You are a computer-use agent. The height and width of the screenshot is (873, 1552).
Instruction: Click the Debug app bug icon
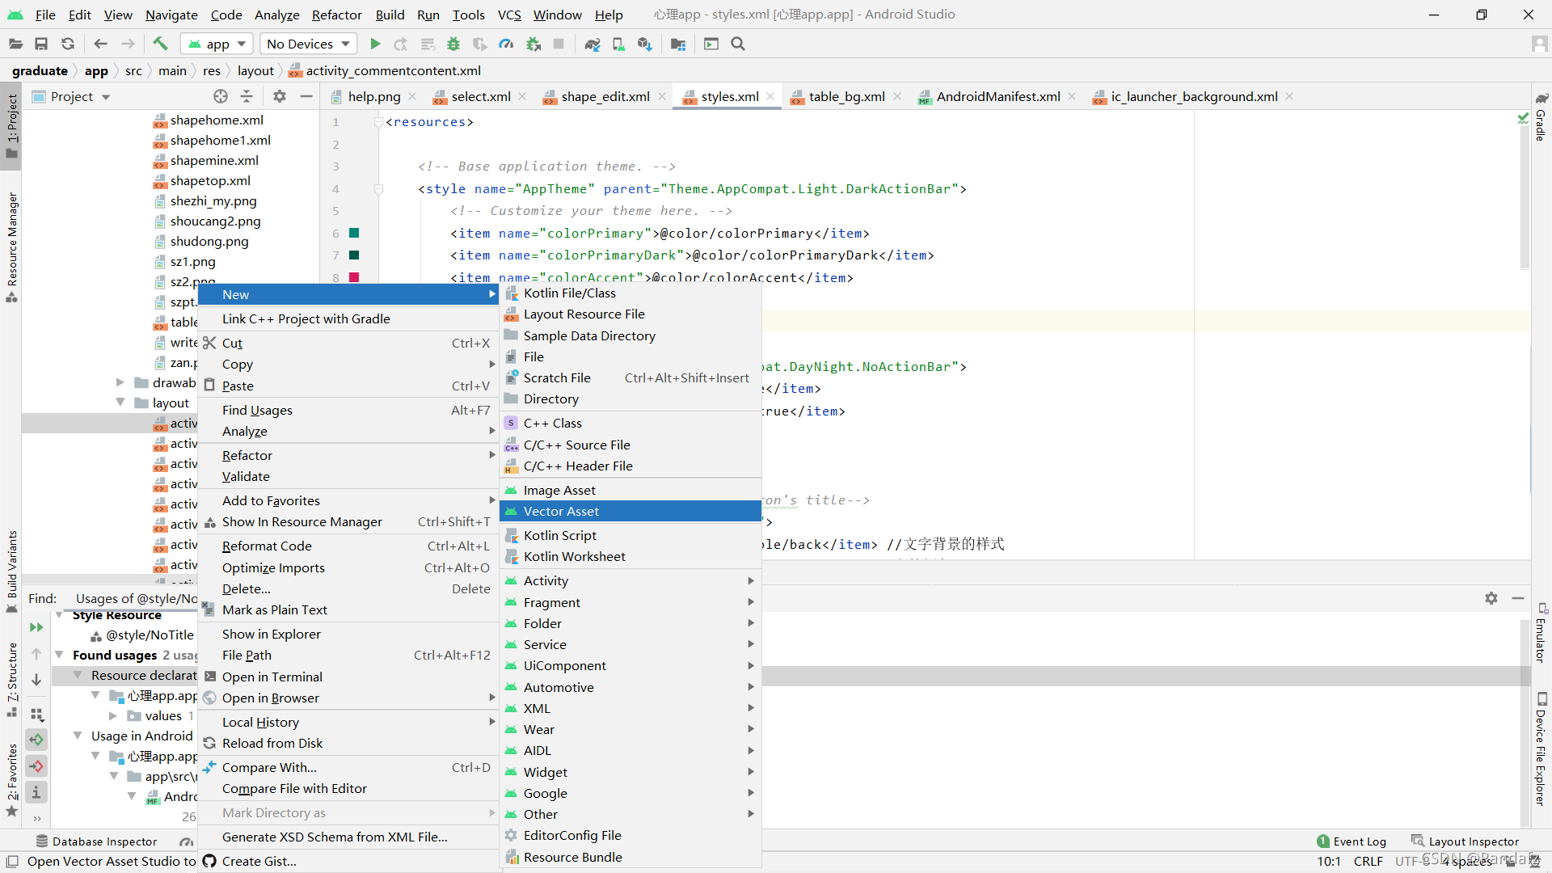pyautogui.click(x=453, y=44)
